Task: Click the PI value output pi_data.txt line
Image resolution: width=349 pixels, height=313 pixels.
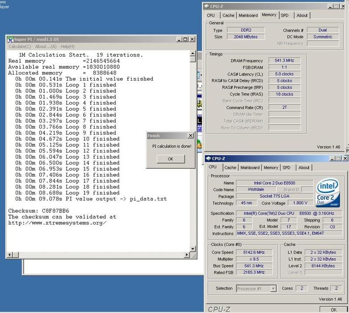Action: (91, 199)
